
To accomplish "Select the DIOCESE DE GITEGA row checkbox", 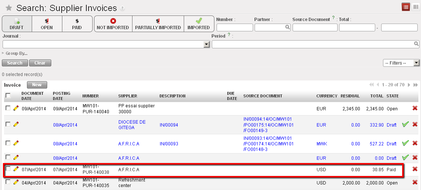I will (8, 124).
